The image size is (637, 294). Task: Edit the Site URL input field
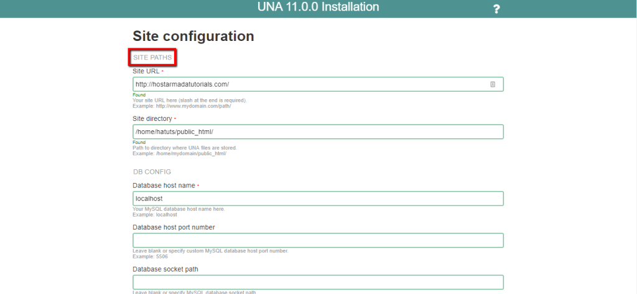click(318, 84)
